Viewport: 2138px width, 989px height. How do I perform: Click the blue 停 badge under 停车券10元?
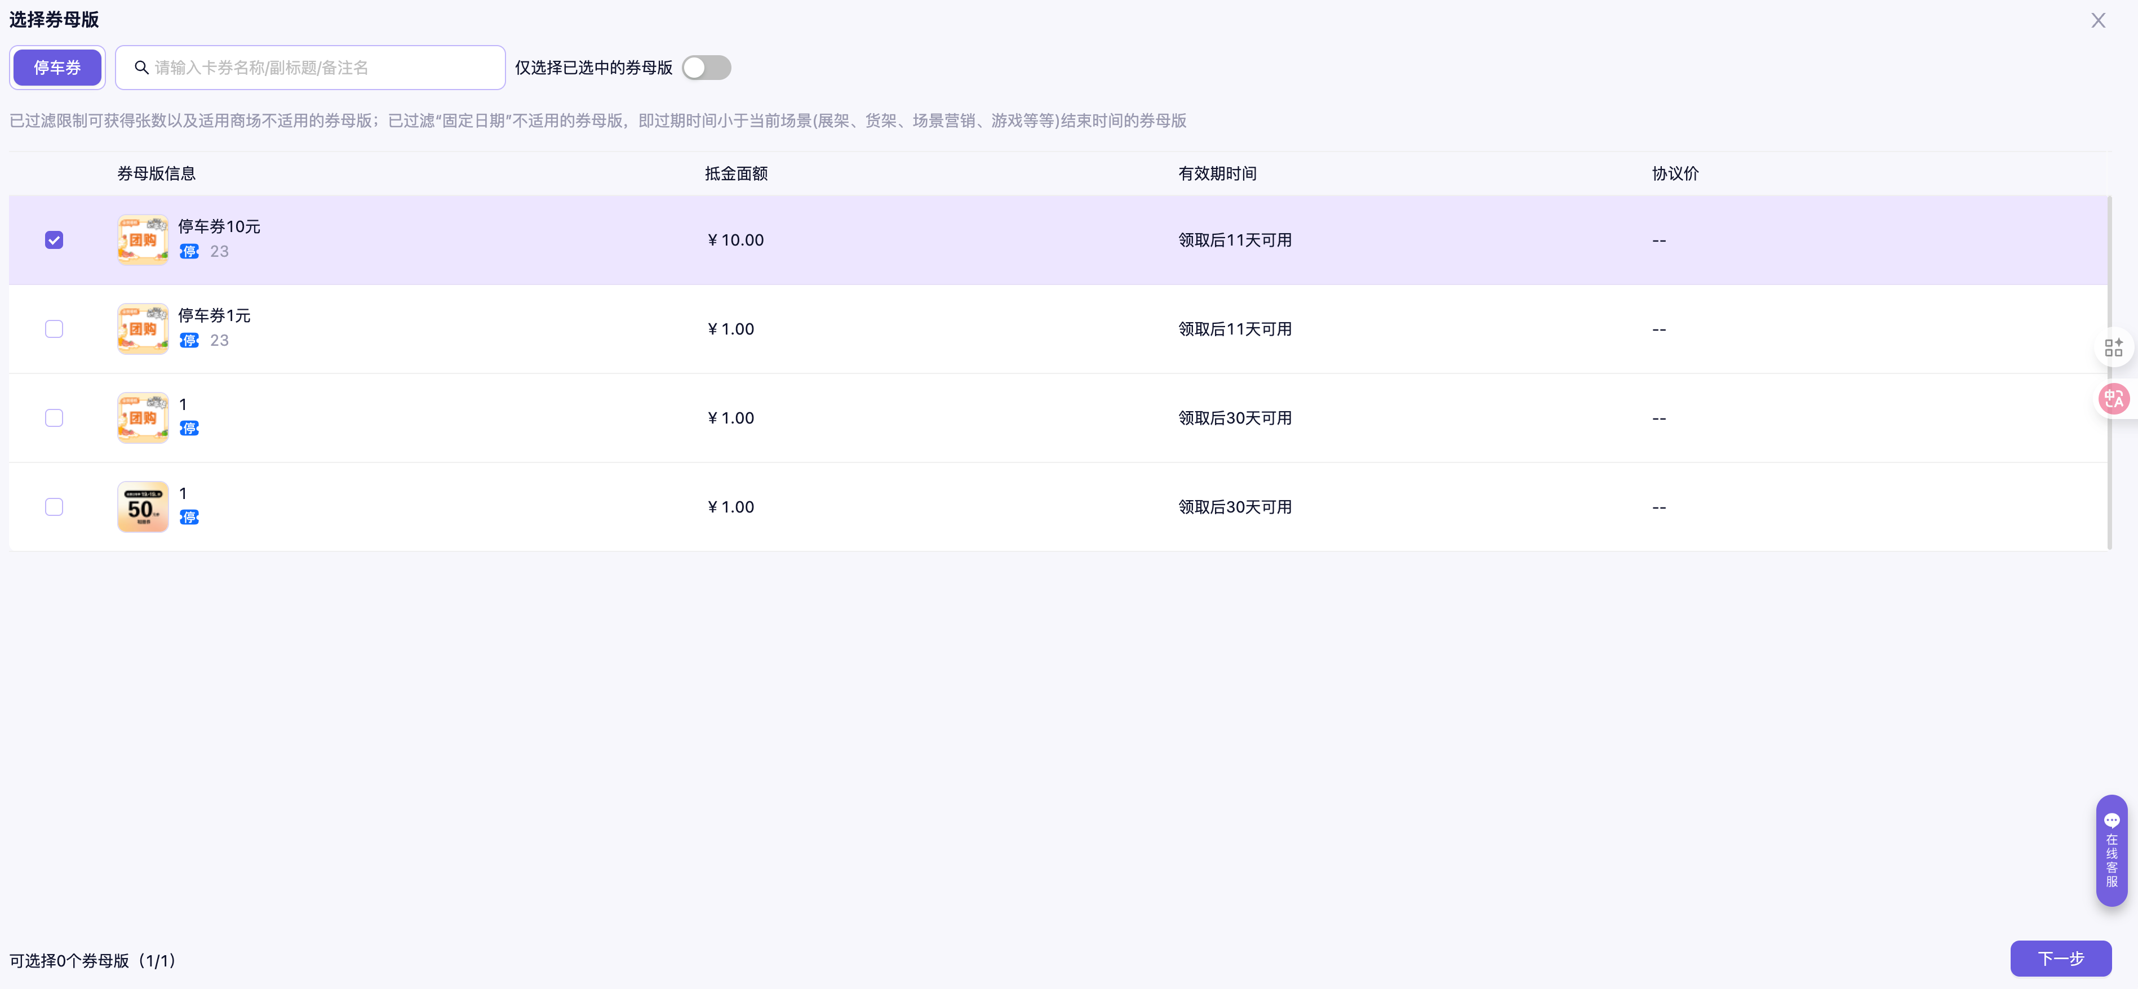point(189,251)
